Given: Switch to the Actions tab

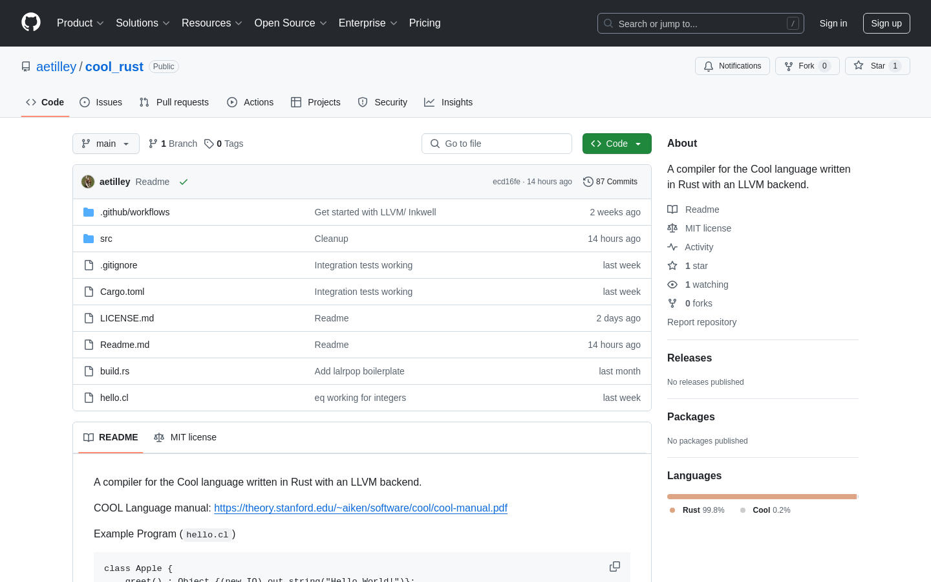Looking at the screenshot, I should coord(250,102).
